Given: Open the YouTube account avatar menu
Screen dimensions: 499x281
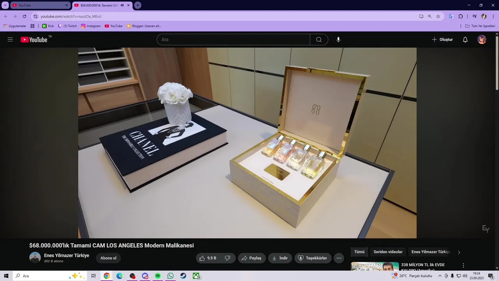Looking at the screenshot, I should (x=482, y=39).
